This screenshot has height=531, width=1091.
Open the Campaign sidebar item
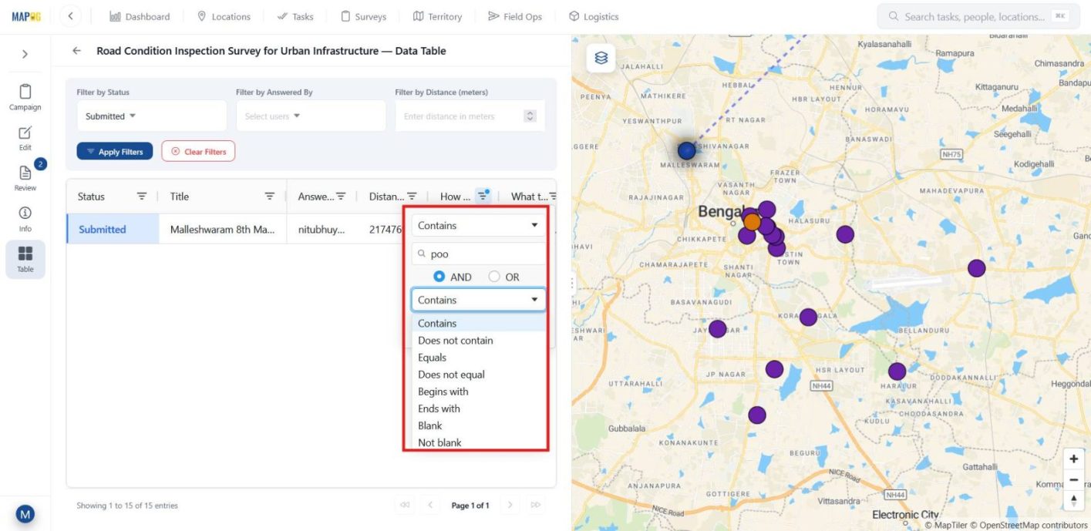pos(25,97)
